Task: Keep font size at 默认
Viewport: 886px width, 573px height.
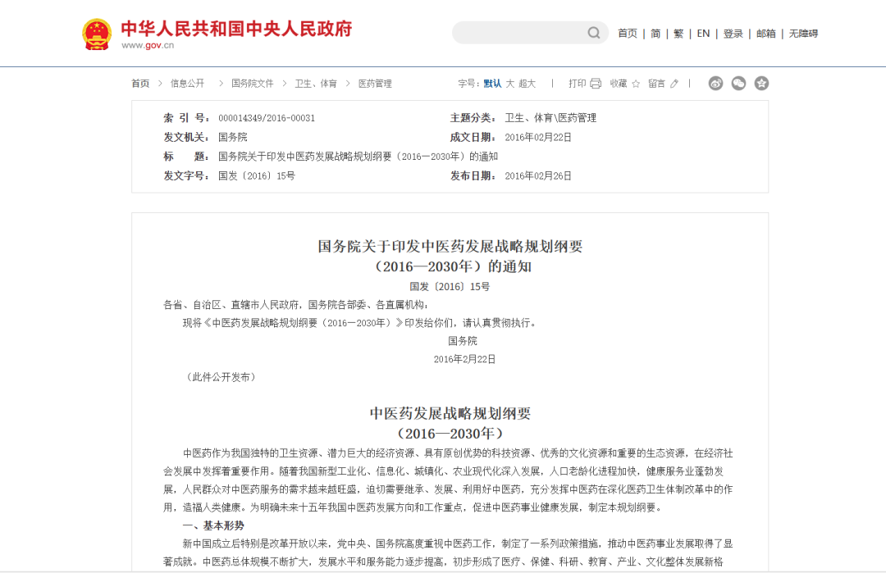Action: click(x=491, y=83)
